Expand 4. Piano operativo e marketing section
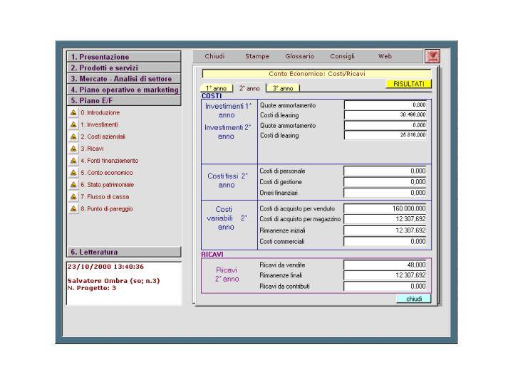The image size is (513, 384). point(124,90)
